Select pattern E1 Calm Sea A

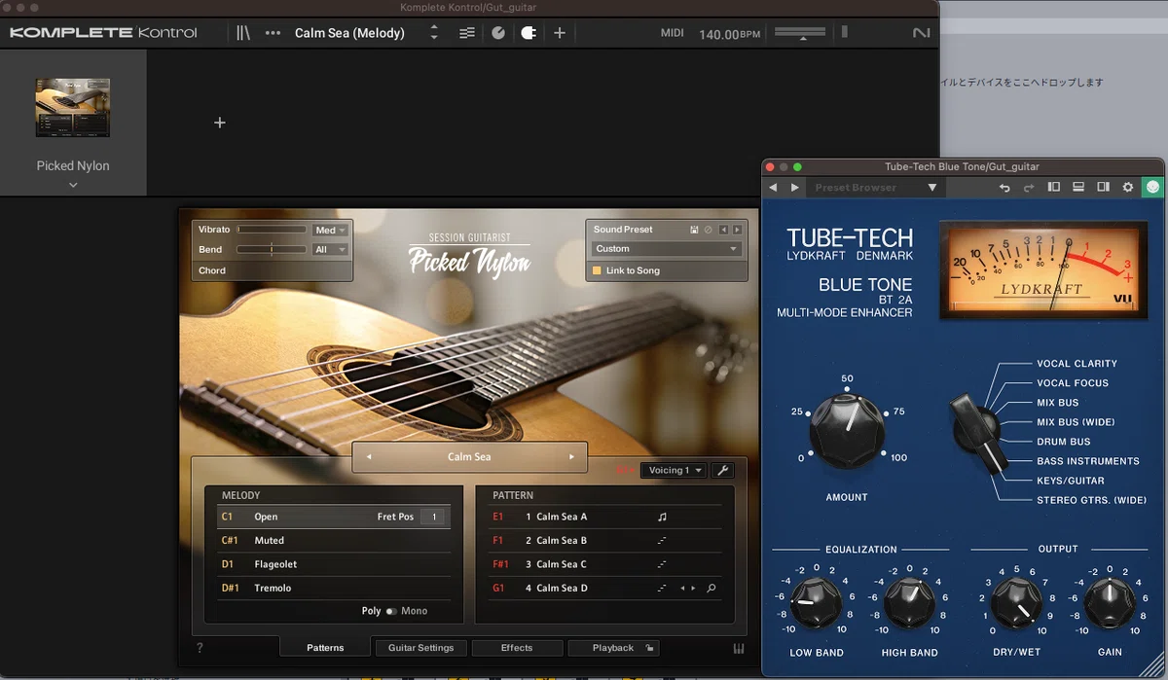[604, 517]
